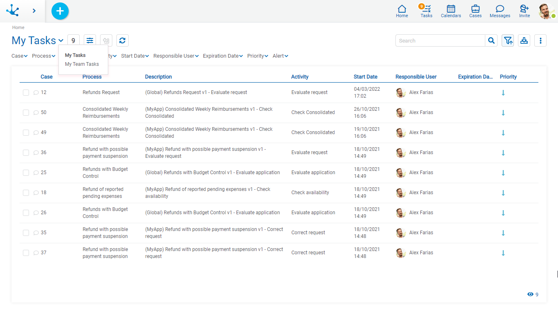This screenshot has width=558, height=314.
Task: Open the Cases briefcase icon
Action: click(x=475, y=11)
